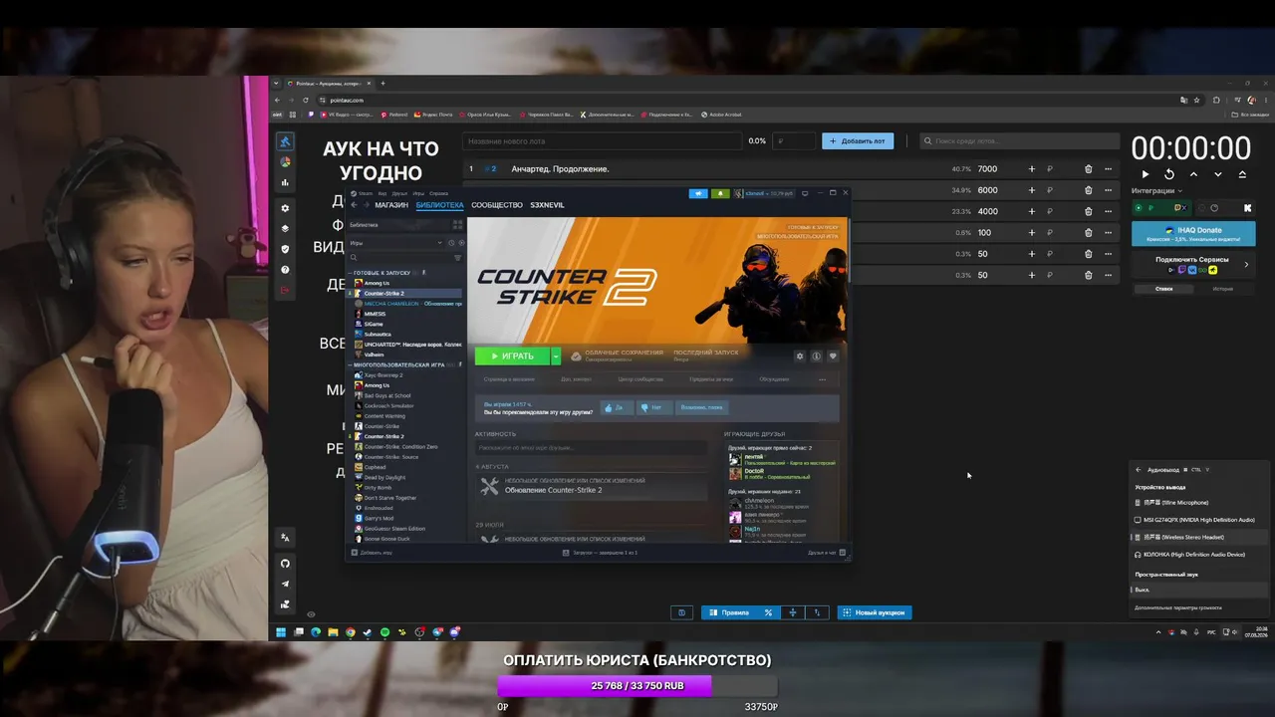Reset the Pointauc timer
Screen dimensions: 1275x717
[x=1169, y=174]
